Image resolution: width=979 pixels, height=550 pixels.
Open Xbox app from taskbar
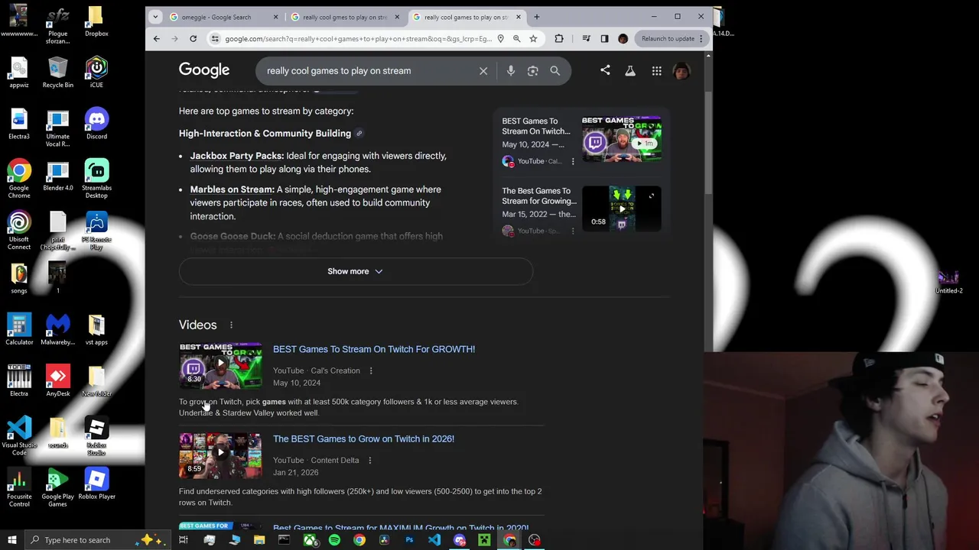310,540
